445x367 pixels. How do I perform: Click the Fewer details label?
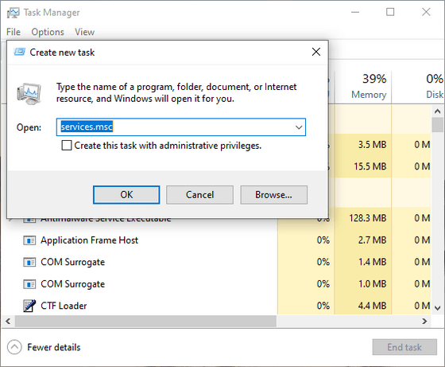54,347
